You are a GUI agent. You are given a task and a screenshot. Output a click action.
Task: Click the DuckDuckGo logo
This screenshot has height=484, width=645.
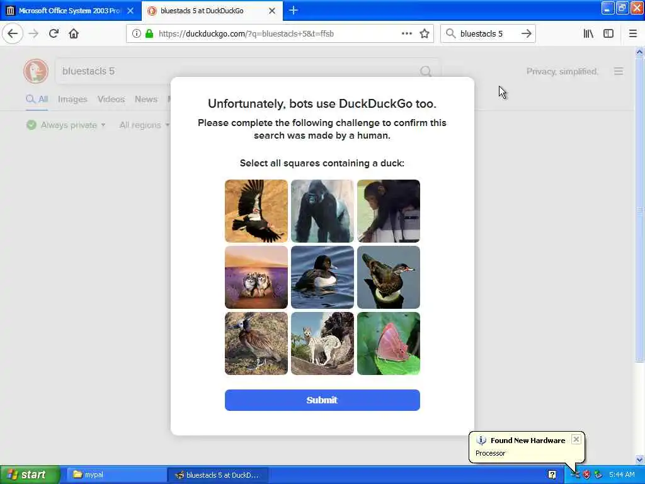36,71
